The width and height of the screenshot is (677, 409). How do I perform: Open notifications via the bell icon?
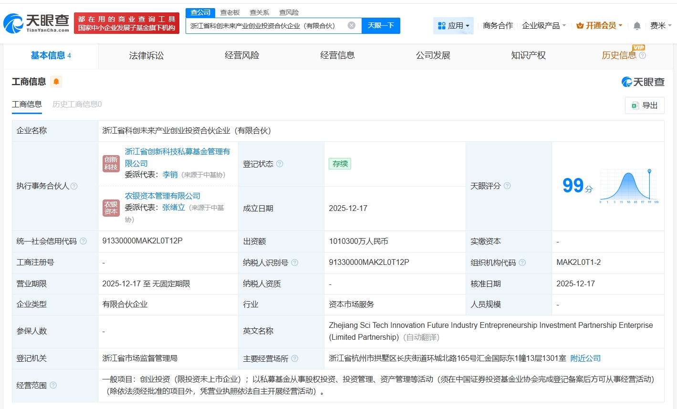636,26
